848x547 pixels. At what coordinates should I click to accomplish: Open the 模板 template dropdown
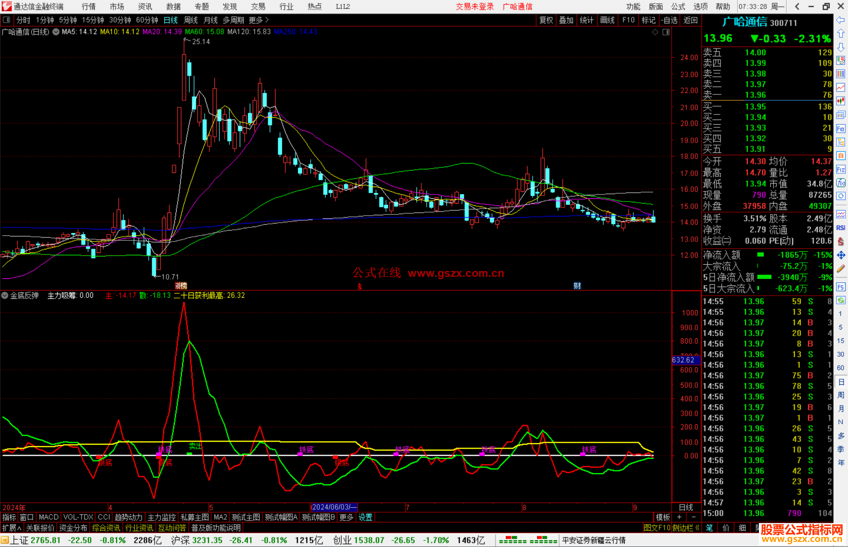663,517
